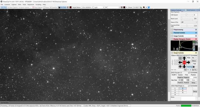
Task: Open the mount Rate 16x dropdown
Action: click(194, 58)
